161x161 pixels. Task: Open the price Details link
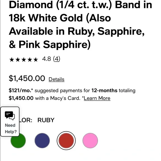(x=56, y=79)
